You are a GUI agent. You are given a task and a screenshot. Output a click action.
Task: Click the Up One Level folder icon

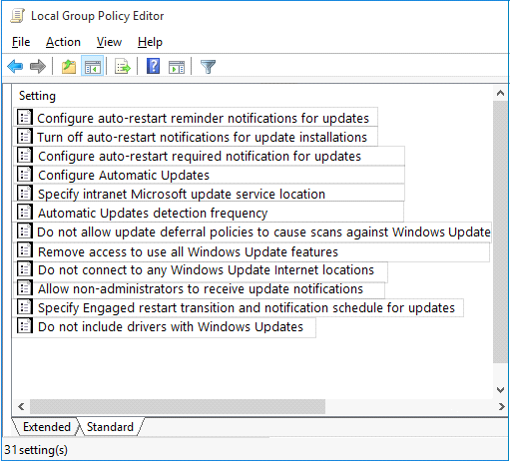click(x=69, y=67)
